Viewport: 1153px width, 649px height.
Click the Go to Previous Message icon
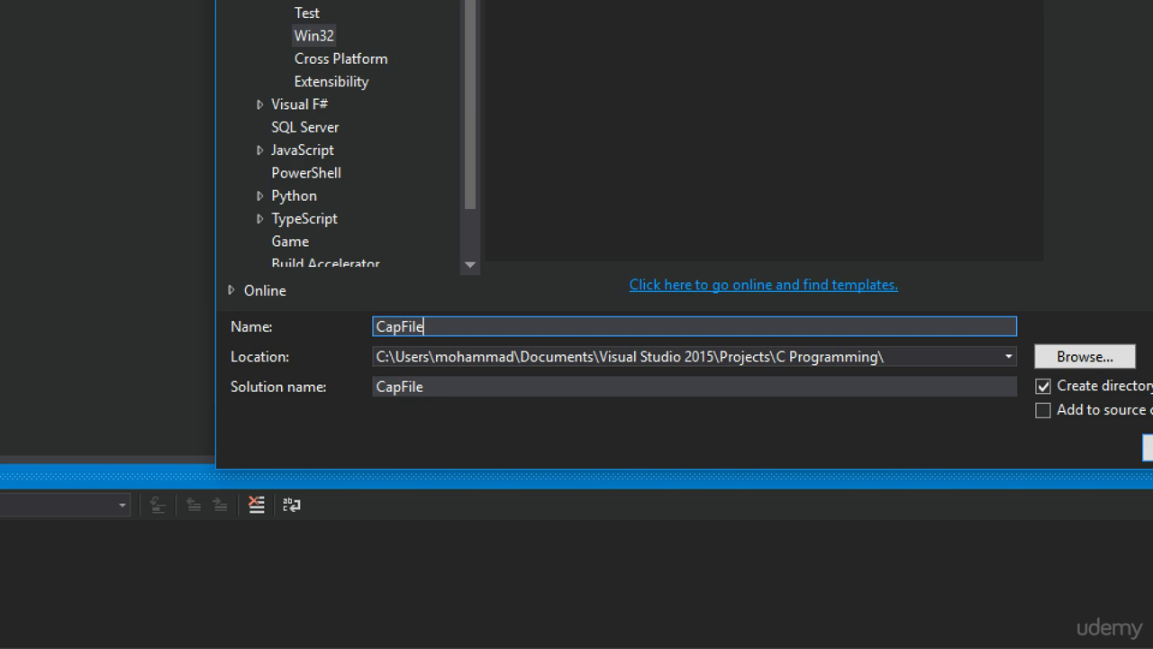193,505
